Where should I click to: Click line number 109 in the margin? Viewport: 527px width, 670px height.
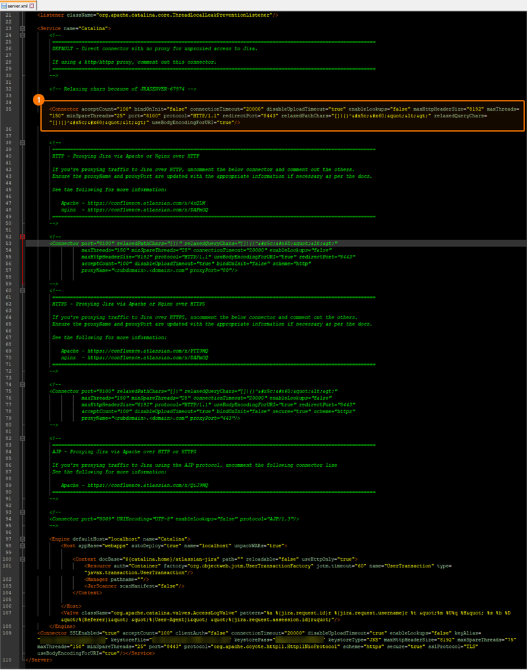[7, 633]
